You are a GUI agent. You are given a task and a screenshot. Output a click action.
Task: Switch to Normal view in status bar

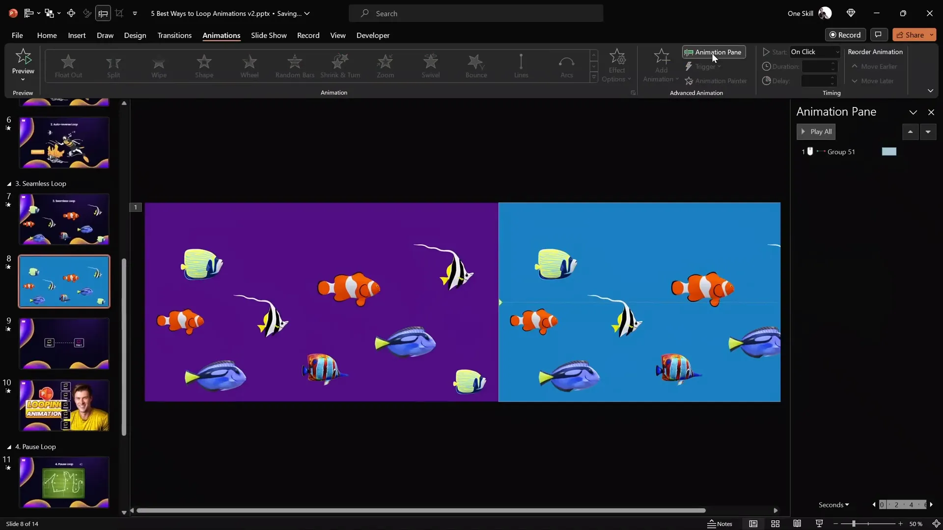[x=753, y=524]
